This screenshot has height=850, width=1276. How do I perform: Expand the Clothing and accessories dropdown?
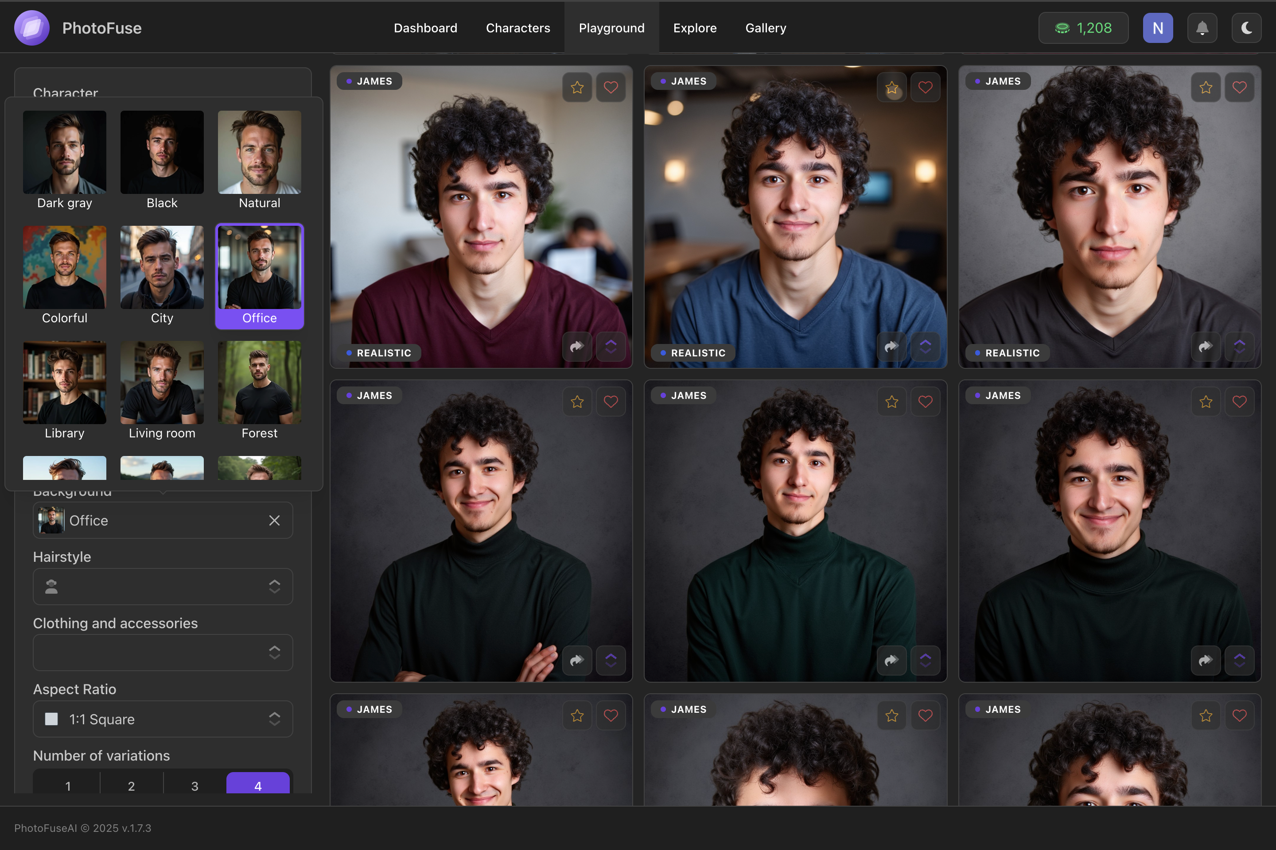pos(162,653)
